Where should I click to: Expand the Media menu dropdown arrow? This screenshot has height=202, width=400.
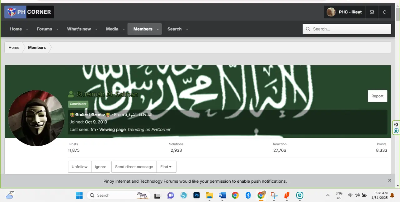pyautogui.click(x=124, y=29)
